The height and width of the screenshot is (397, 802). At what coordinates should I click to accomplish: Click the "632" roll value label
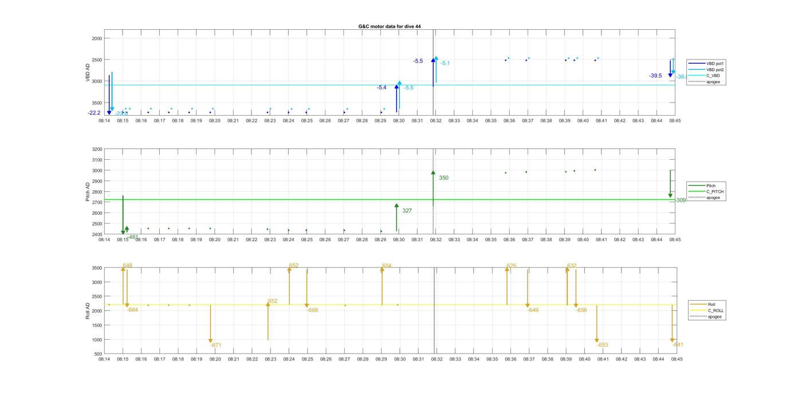pyautogui.click(x=572, y=266)
